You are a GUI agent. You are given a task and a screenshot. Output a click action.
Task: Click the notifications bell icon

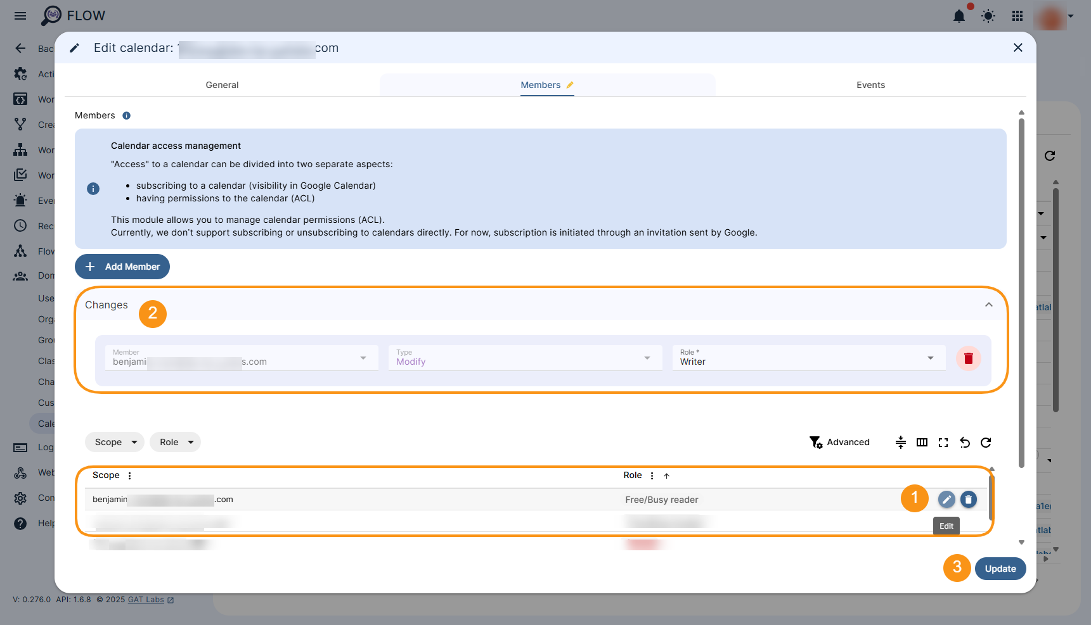pos(959,16)
